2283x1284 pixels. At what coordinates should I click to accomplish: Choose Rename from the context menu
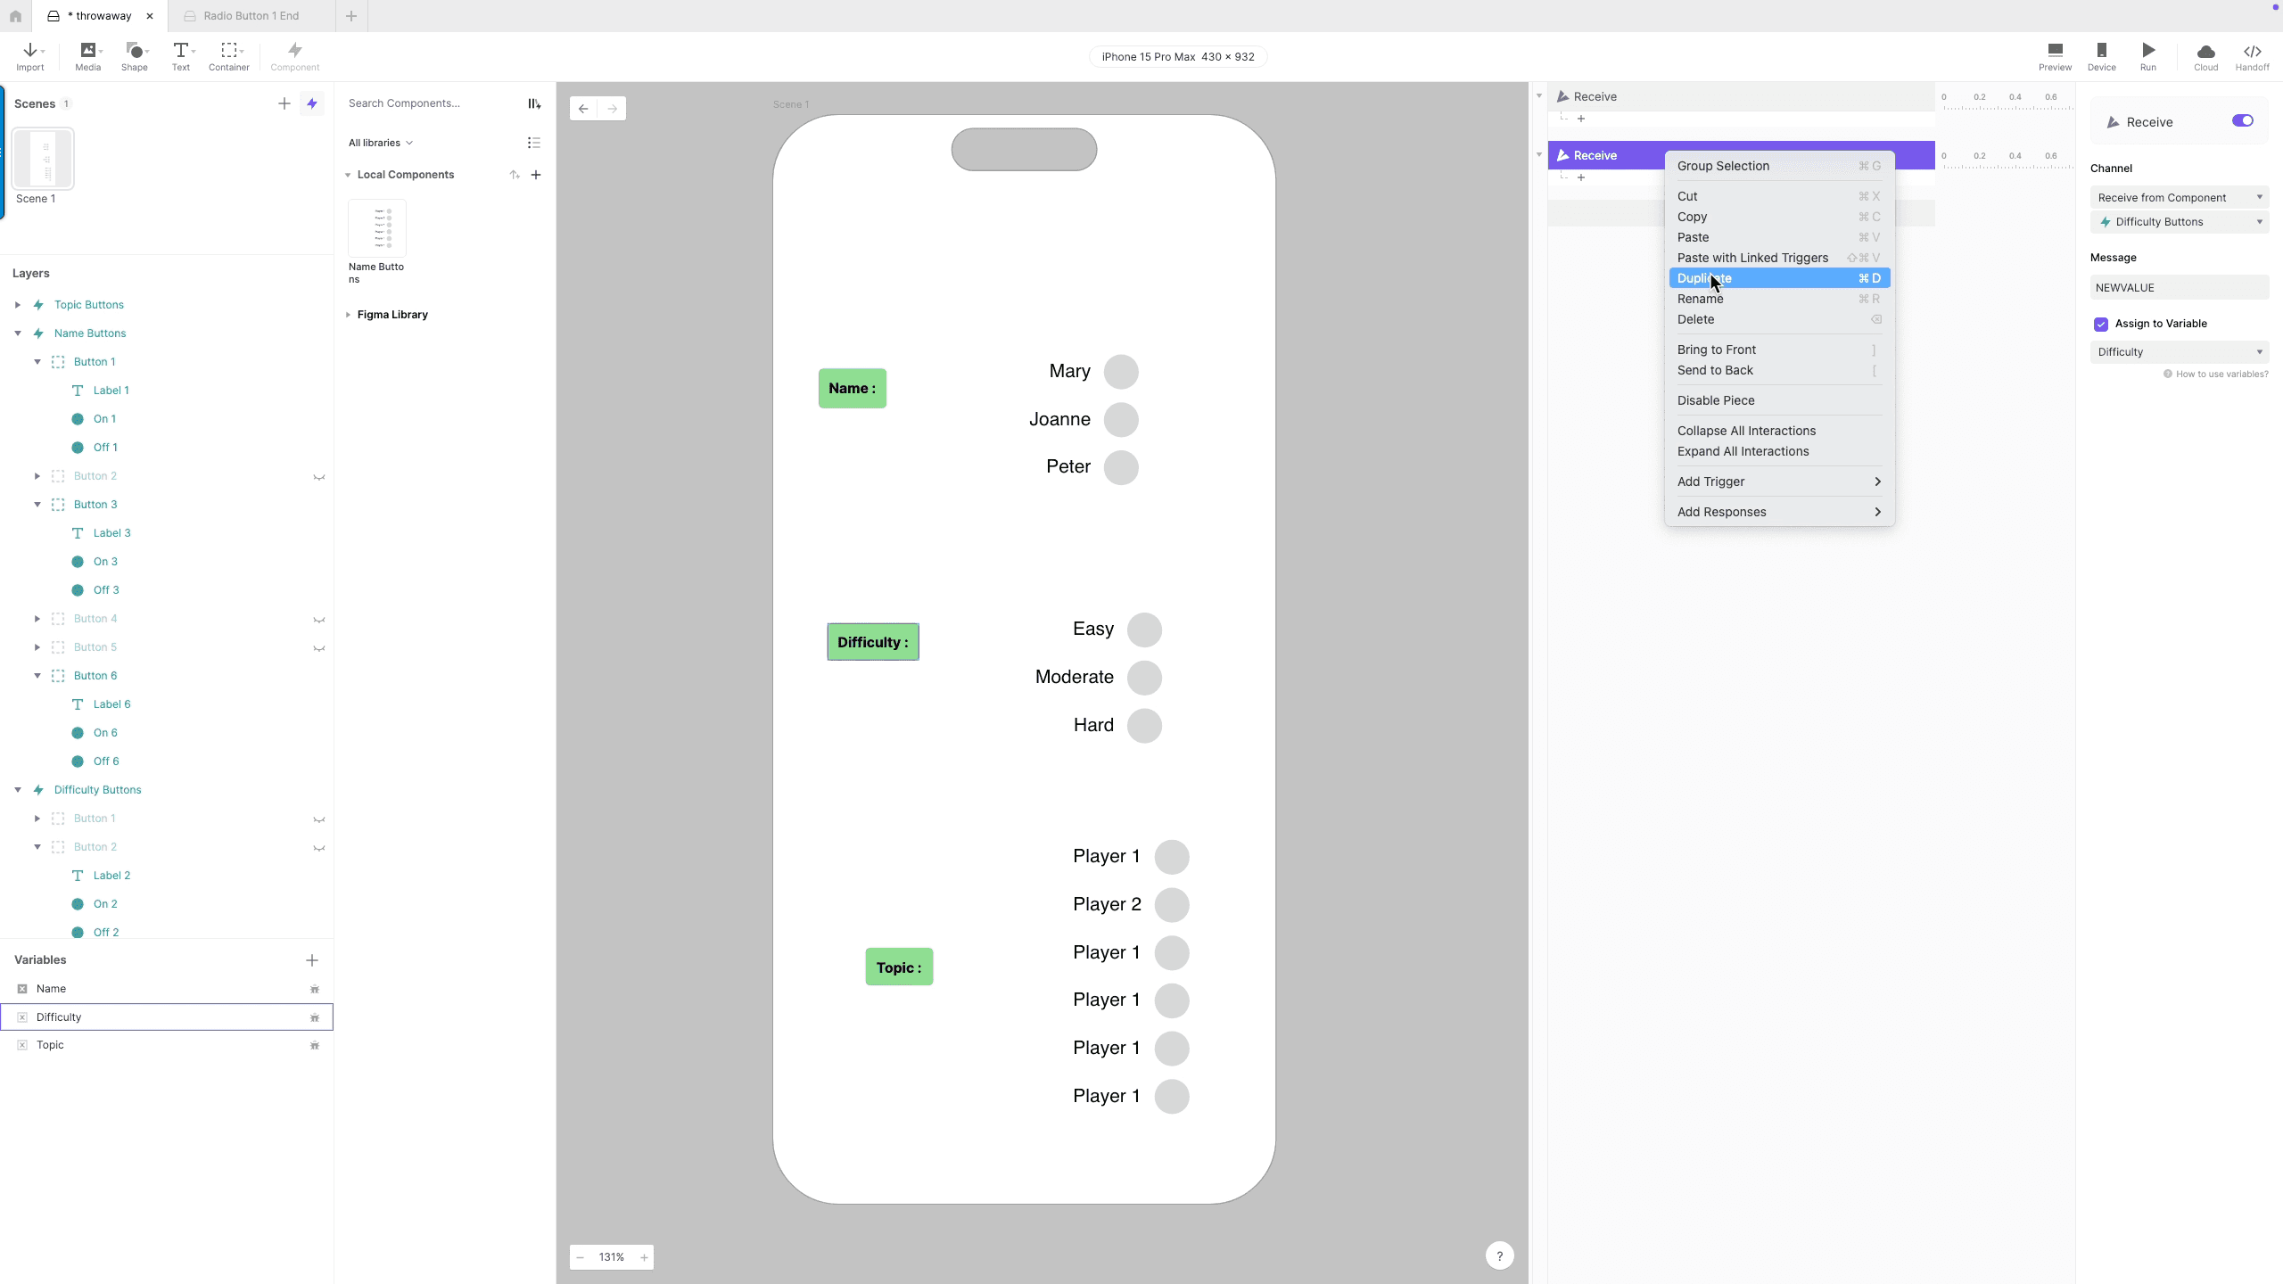pyautogui.click(x=1701, y=299)
